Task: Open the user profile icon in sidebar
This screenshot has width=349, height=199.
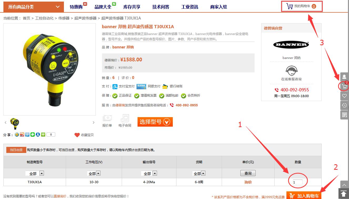Action: pos(344,77)
